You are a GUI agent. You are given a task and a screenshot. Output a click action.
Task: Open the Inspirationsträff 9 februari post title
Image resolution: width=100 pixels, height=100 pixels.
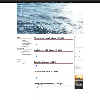tap(48, 50)
